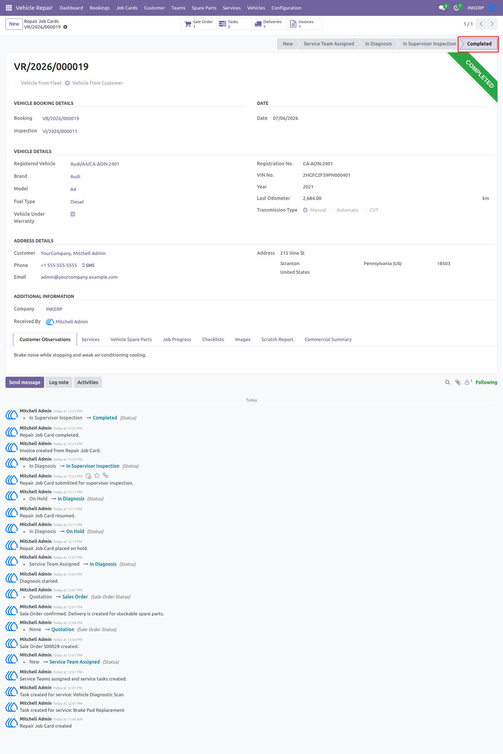Open the Deliveries truck smart button

pos(269,24)
